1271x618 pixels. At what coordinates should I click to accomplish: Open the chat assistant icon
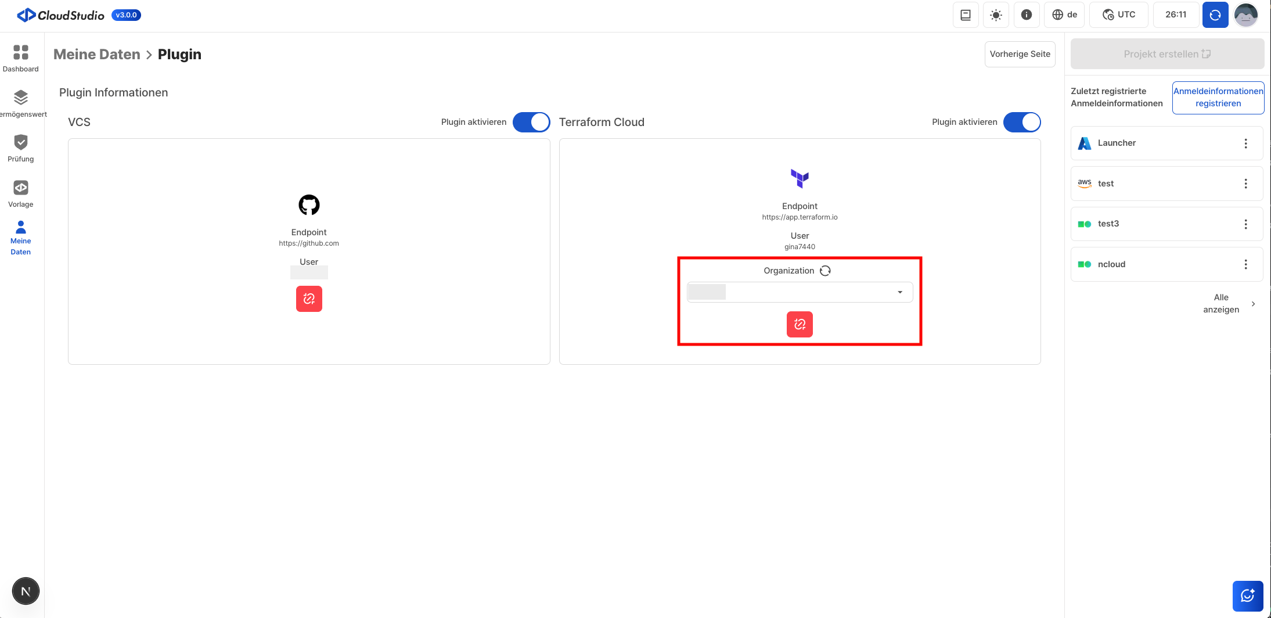point(1247,596)
